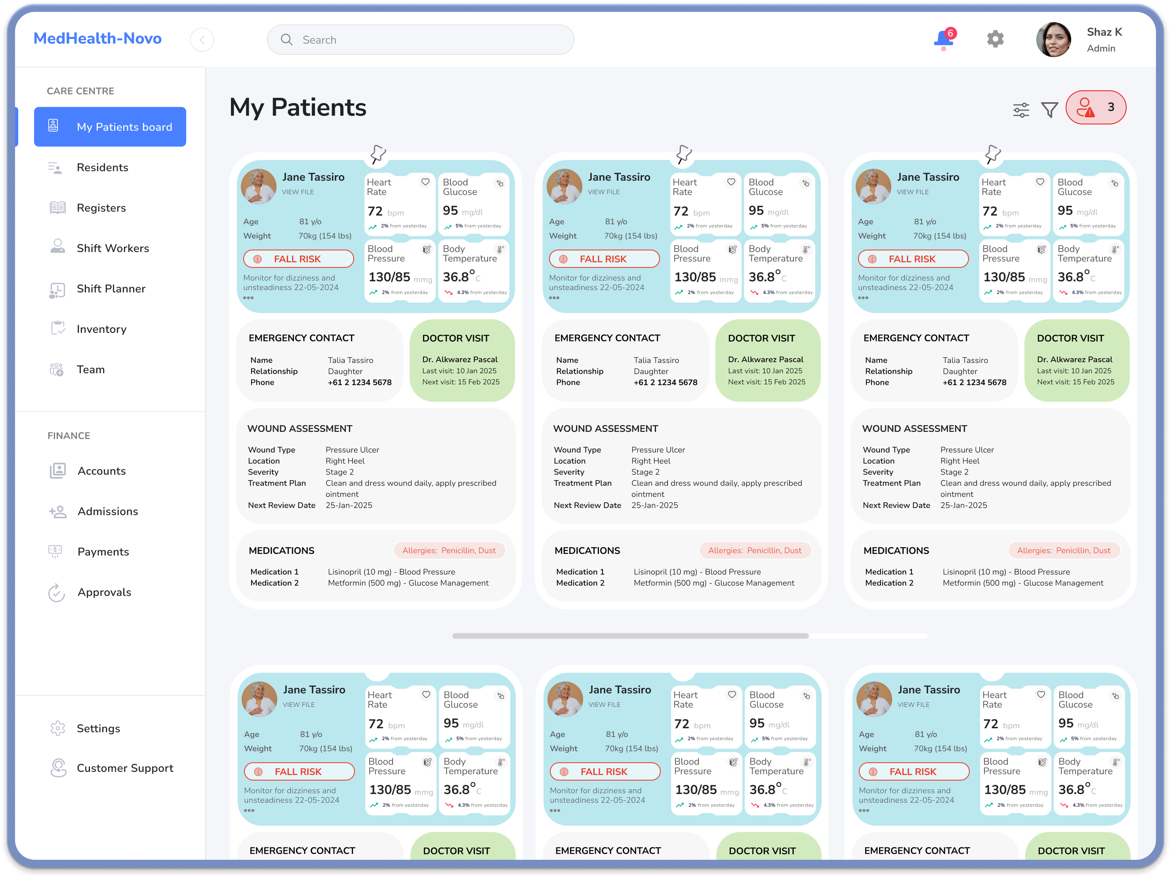Click the filter funnel icon
The width and height of the screenshot is (1171, 878).
(1049, 110)
